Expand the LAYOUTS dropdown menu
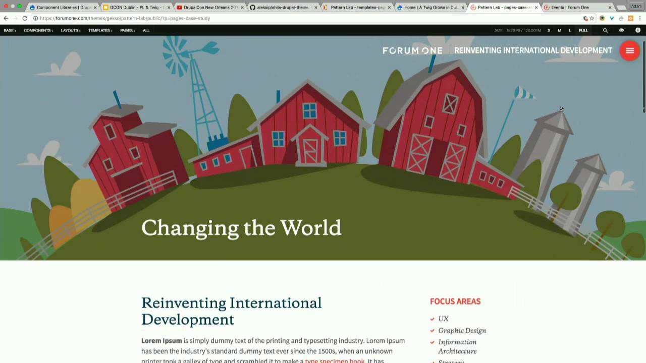This screenshot has height=363, width=646. tap(71, 30)
